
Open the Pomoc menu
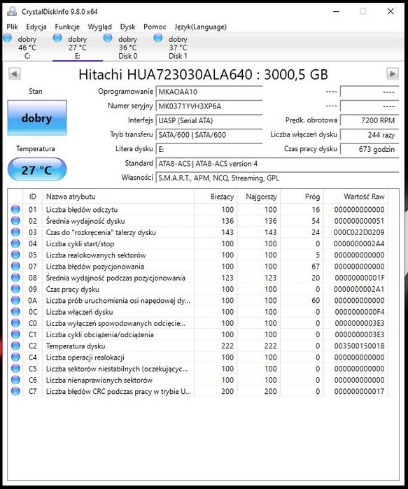click(x=155, y=27)
